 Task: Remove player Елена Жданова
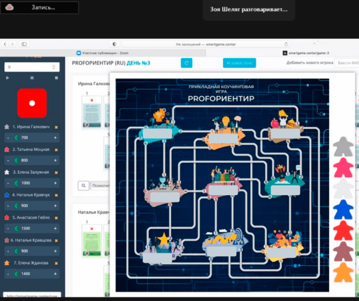click(x=56, y=263)
